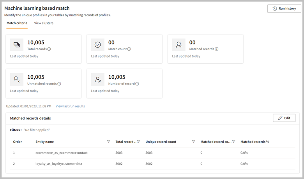304x179 pixels.
Task: Click the Entity name column header
Action: pyautogui.click(x=44, y=142)
